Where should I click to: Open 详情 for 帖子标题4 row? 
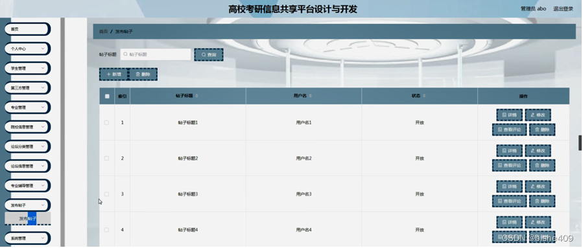pos(509,222)
